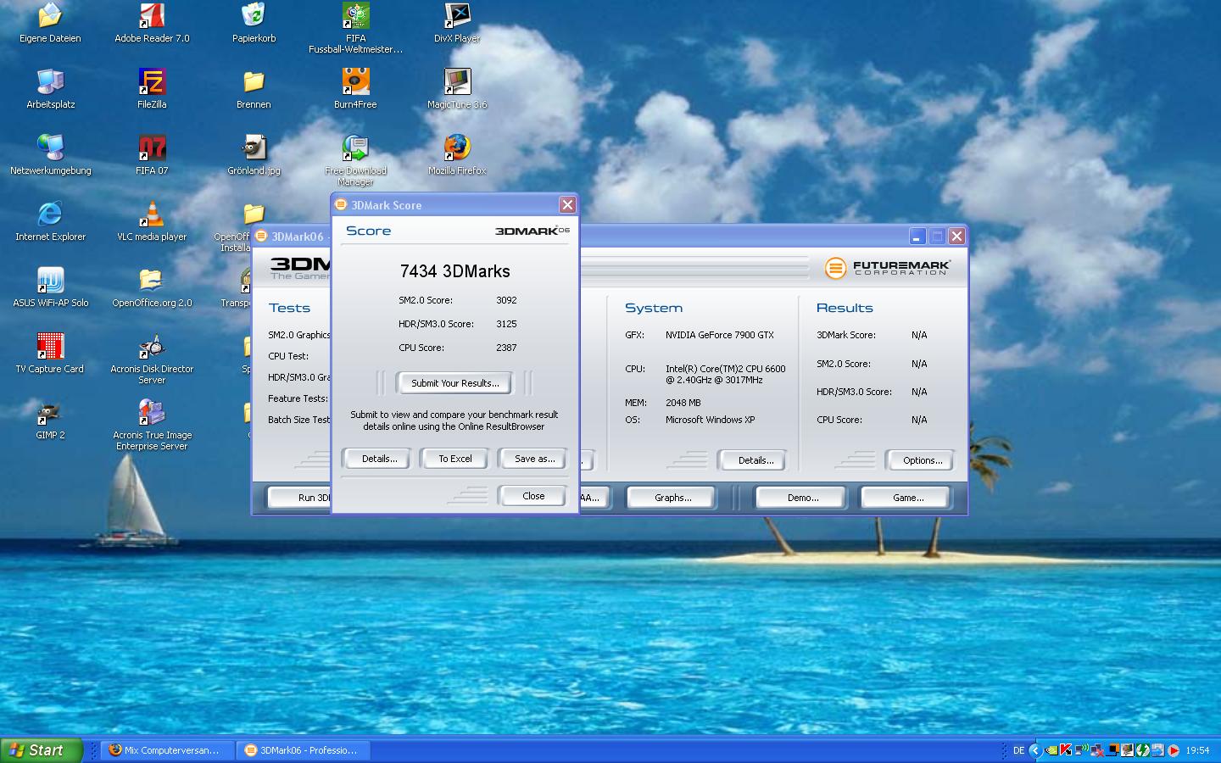
Task: Open Graphs in the 3DMark06 window
Action: (672, 498)
